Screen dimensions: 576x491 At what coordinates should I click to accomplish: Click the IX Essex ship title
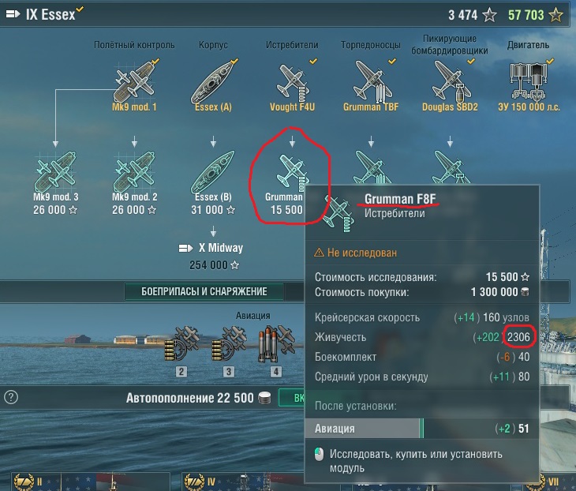(50, 15)
